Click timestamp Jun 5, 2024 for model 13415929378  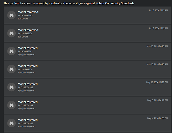click(x=158, y=28)
